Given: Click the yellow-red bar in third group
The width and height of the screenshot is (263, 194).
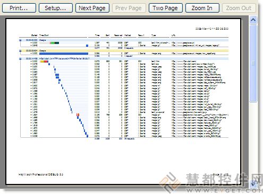Looking at the screenshot, I should (x=44, y=61).
